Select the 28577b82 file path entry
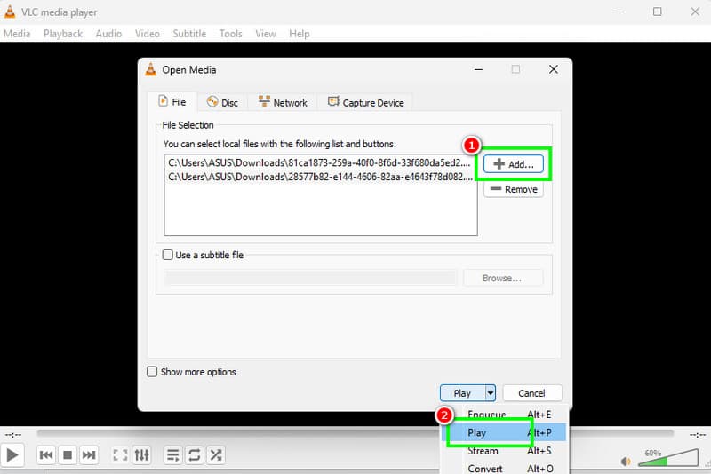711x474 pixels. (x=320, y=177)
